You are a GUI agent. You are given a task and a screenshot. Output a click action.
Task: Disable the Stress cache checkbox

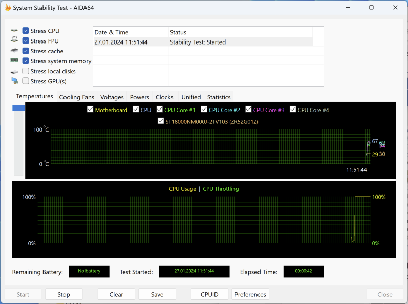(26, 51)
